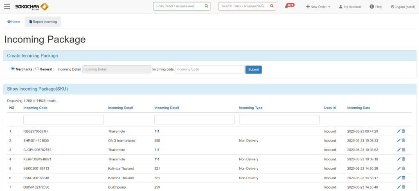Viewport: 419px width, 191px height.
Task: Click the Scan Order search magnifier icon
Action: click(x=206, y=6)
